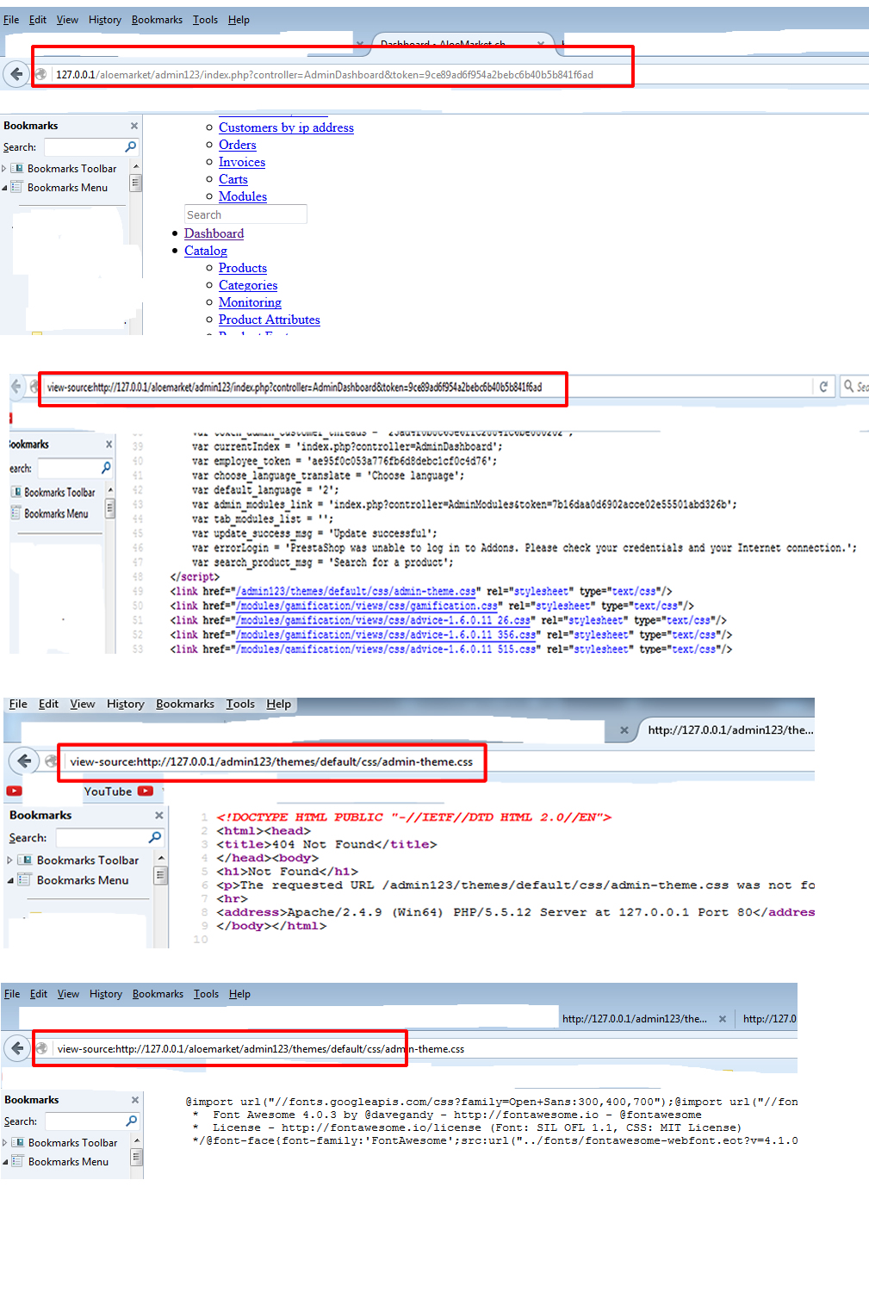The width and height of the screenshot is (869, 1292).
Task: Close Bookmarks sidebar in the Dashboard window
Action: tap(133, 126)
